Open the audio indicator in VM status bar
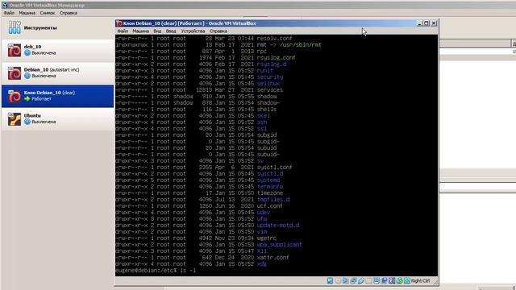 [346, 280]
